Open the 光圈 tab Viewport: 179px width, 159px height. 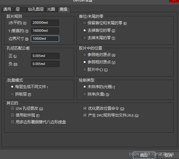pos(51,9)
